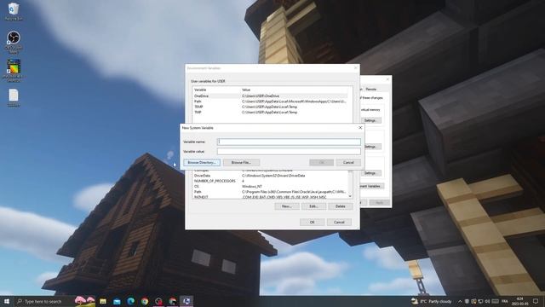Viewport: 545px width, 307px height.
Task: Close the New System Variable dialog
Action: click(360, 128)
